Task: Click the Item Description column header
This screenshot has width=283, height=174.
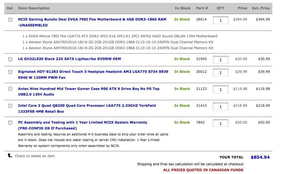Action: tap(34, 8)
